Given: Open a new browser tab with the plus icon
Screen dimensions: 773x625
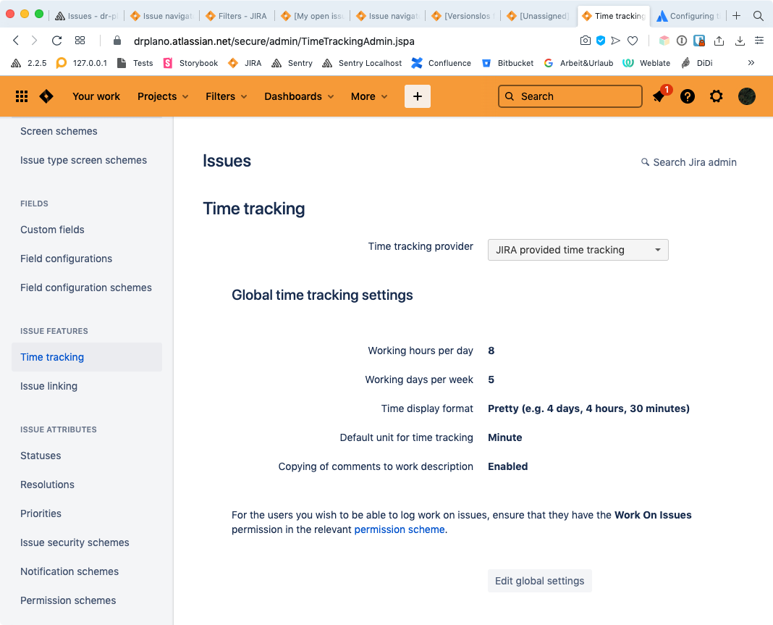Looking at the screenshot, I should 737,16.
